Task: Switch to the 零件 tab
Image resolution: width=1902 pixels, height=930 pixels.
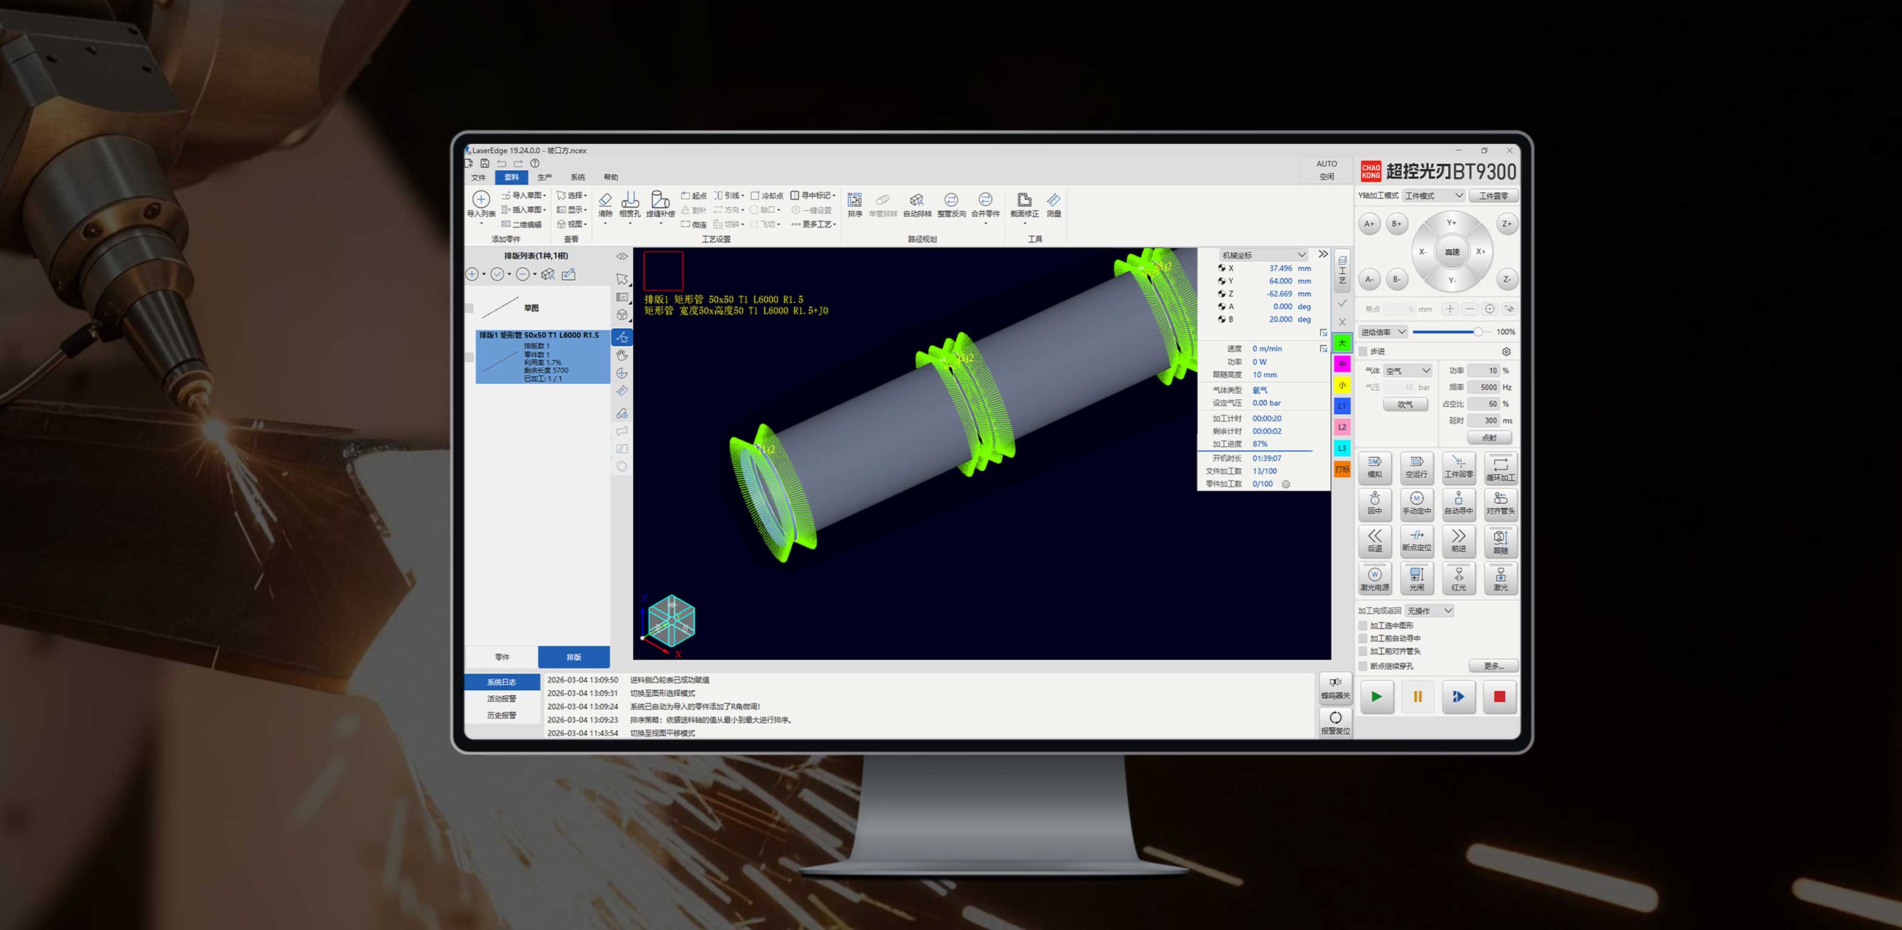Action: click(x=502, y=657)
